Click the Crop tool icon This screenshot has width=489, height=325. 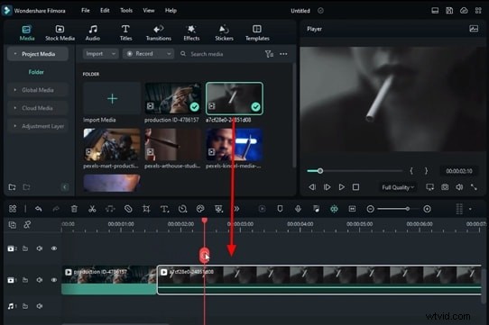point(146,209)
